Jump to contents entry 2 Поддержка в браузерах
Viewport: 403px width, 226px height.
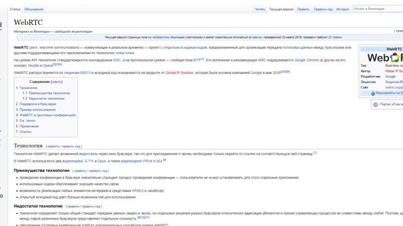point(36,104)
